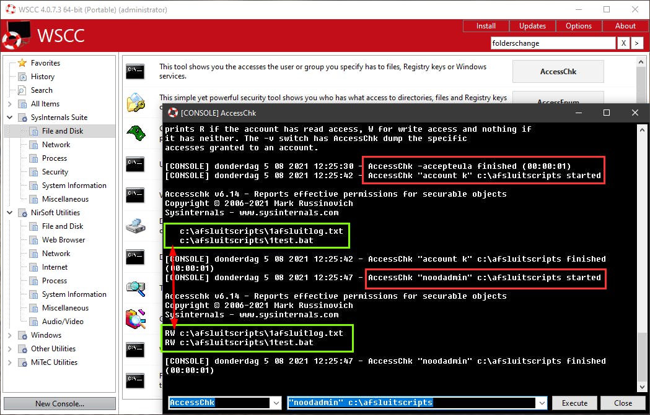Expand the MiTeC Utilities node
This screenshot has height=415, width=650.
10,362
